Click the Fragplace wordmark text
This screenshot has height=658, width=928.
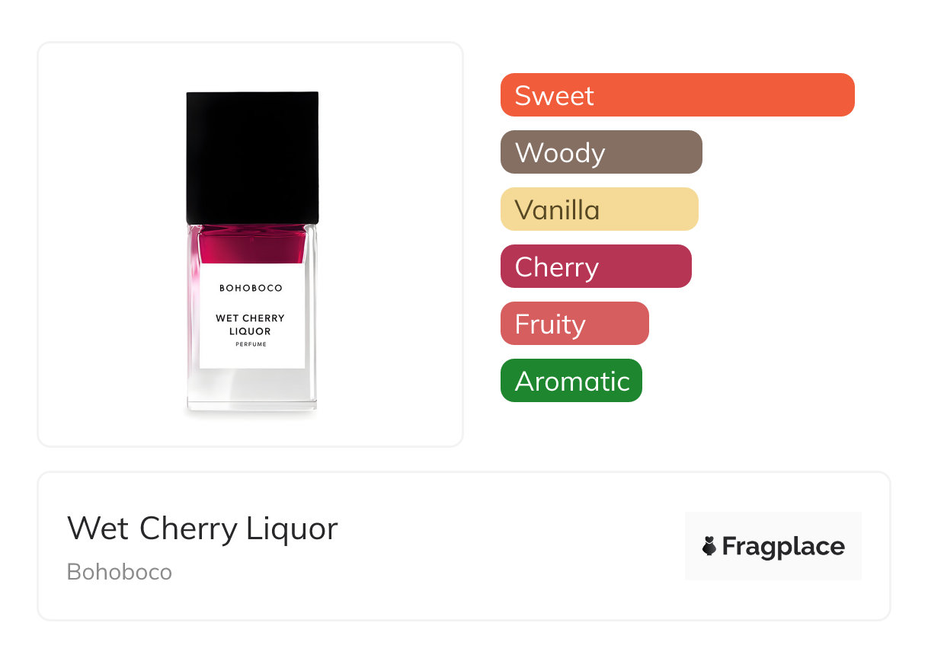point(782,546)
